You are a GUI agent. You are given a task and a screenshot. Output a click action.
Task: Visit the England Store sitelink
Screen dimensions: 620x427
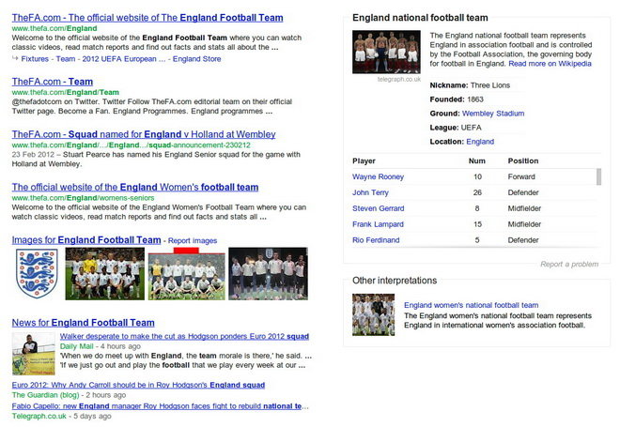click(x=197, y=59)
